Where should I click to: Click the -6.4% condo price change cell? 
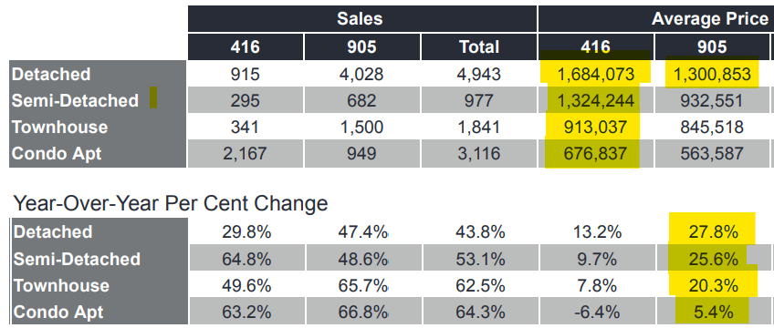[596, 312]
